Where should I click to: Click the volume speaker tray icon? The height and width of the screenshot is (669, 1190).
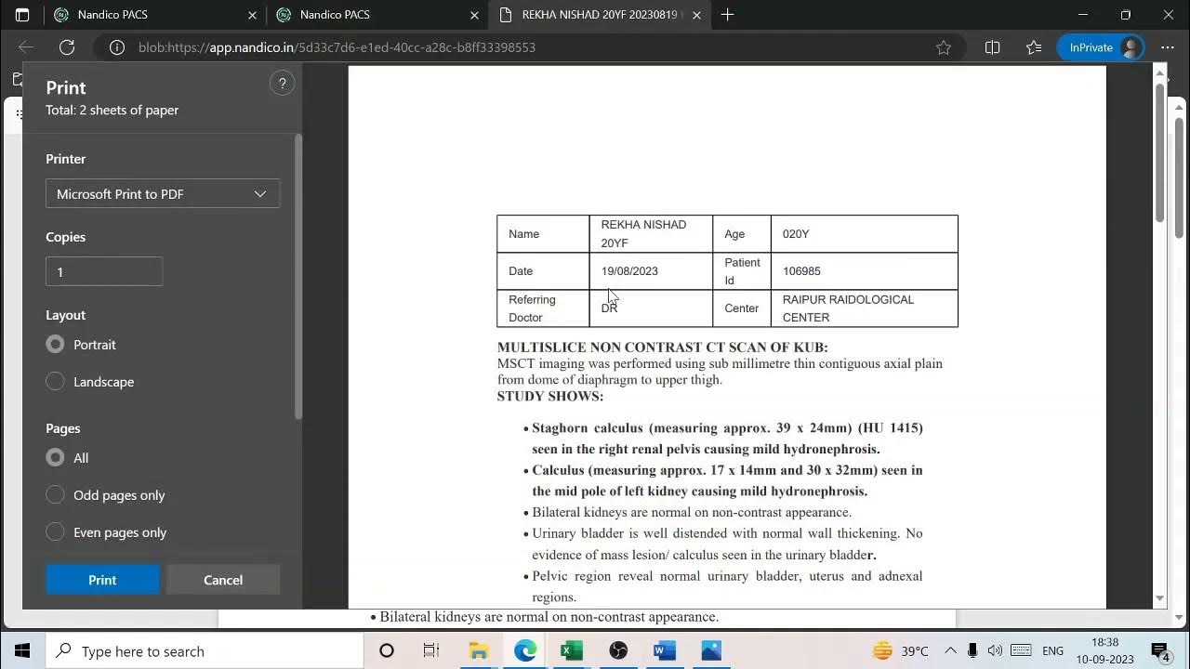[x=995, y=650]
